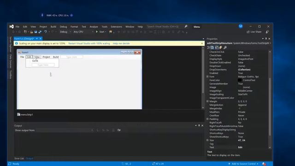Open the Debug configuration dropdown

tap(65, 32)
